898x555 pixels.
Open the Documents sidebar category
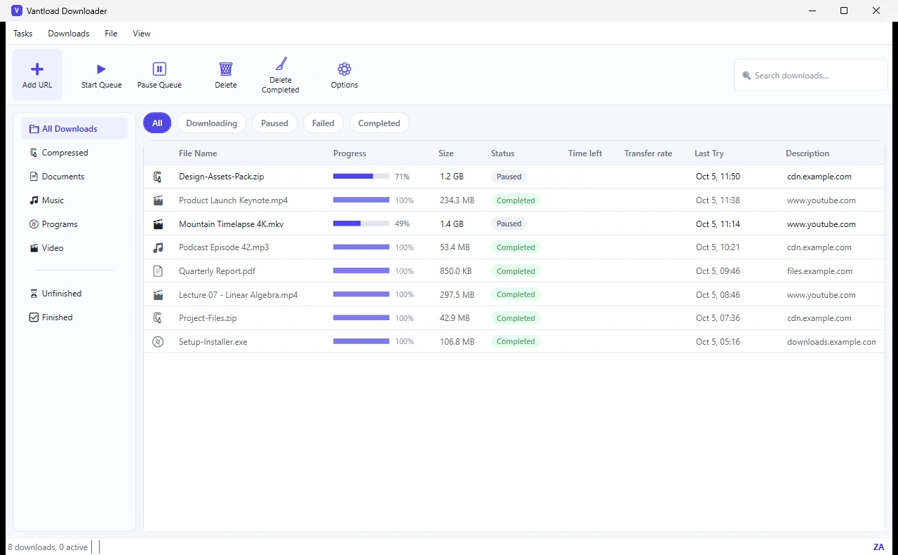(74, 177)
